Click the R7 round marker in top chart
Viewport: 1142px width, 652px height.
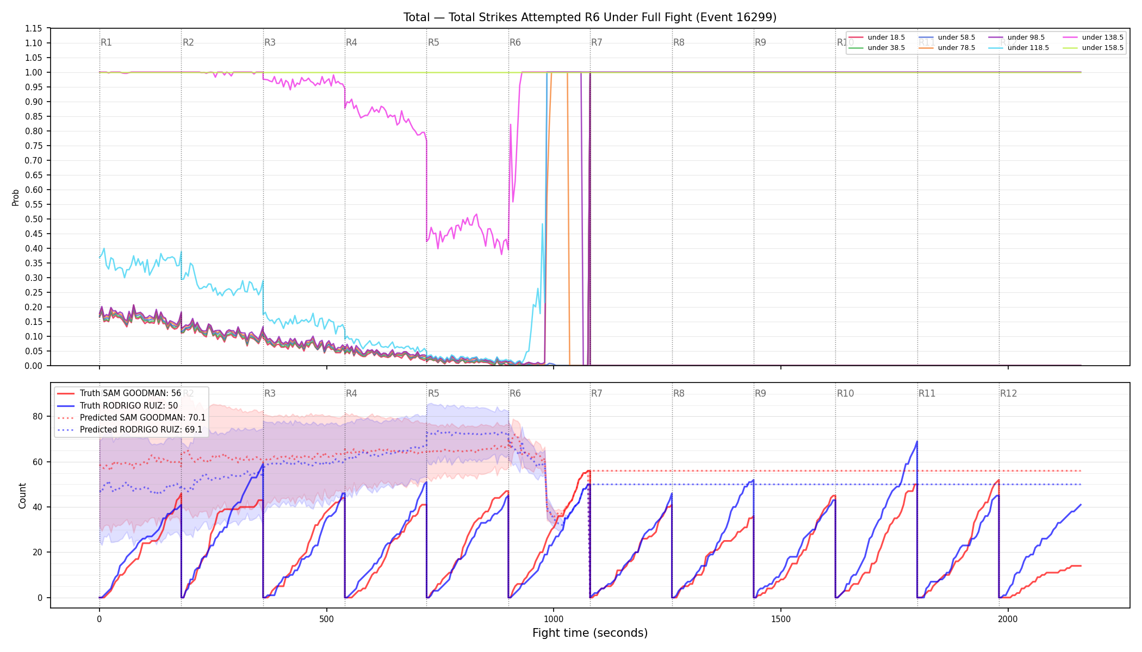pyautogui.click(x=597, y=42)
